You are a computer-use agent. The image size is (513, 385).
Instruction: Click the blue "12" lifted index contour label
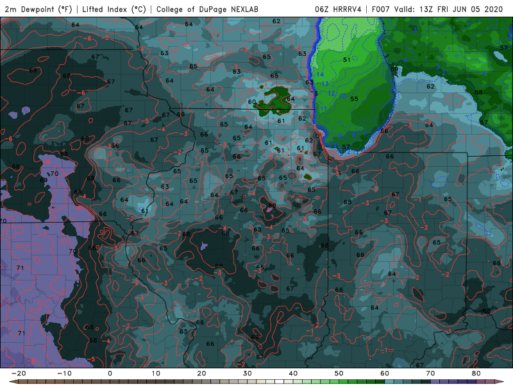pos(332,93)
